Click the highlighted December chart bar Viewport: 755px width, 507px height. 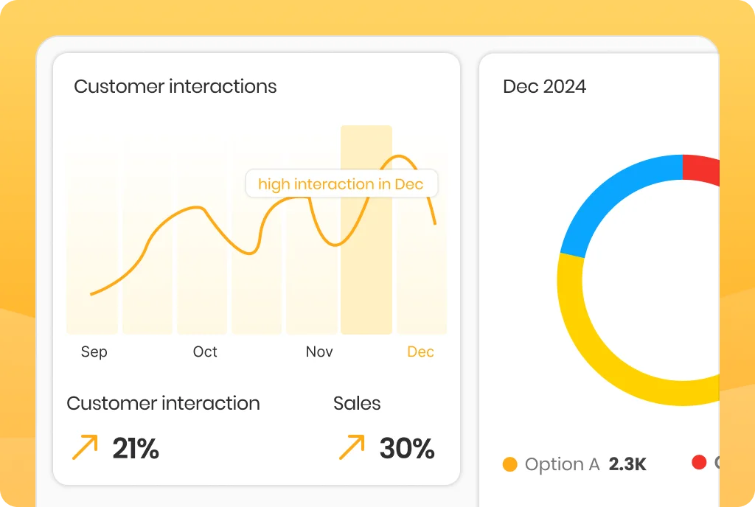pyautogui.click(x=366, y=230)
